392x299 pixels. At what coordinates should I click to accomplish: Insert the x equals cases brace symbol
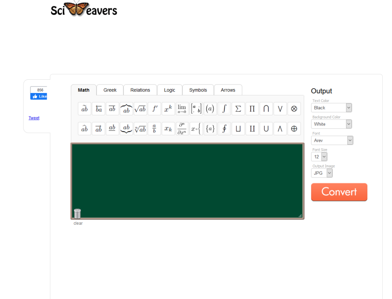(196, 129)
